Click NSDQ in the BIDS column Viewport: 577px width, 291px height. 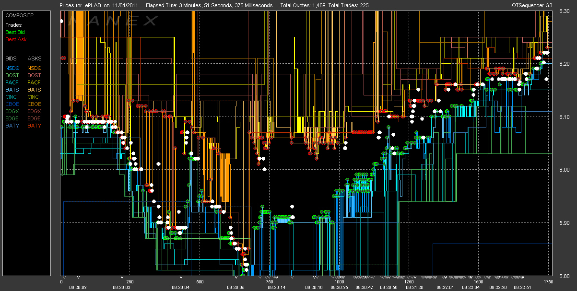[x=12, y=69]
